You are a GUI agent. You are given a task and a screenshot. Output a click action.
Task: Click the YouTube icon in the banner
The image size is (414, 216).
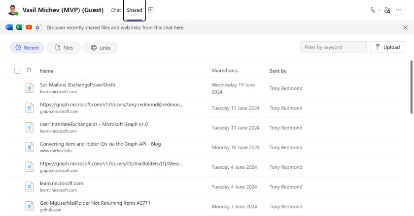29,27
